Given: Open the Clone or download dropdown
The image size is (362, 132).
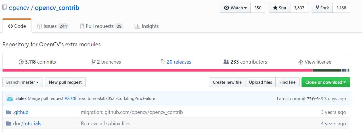Looking at the screenshot, I should tap(326, 82).
